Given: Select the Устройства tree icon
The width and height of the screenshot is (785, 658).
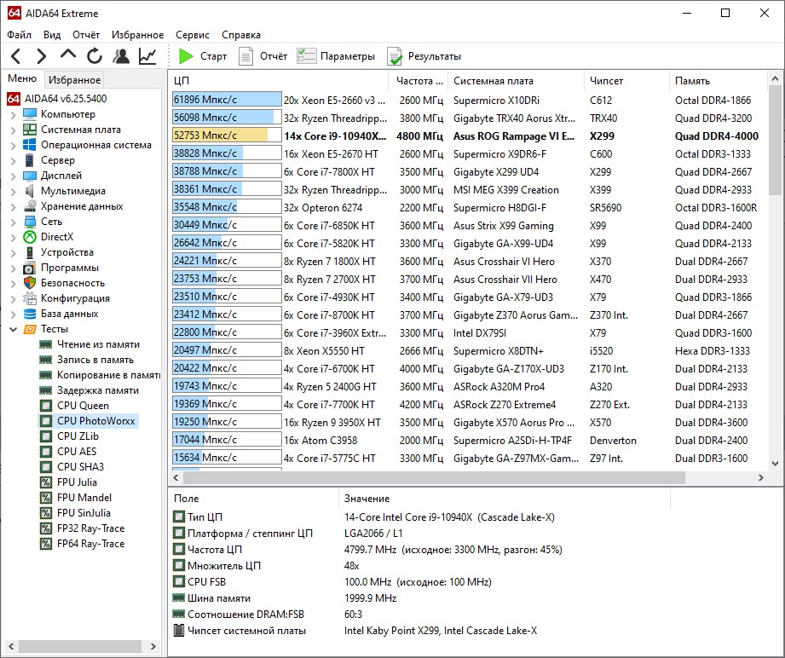Looking at the screenshot, I should pyautogui.click(x=30, y=252).
